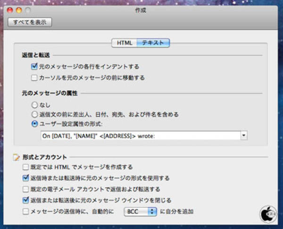Disable 元のメッセージの各行をインデントする checkbox
This screenshot has width=283, height=229.
pos(34,67)
